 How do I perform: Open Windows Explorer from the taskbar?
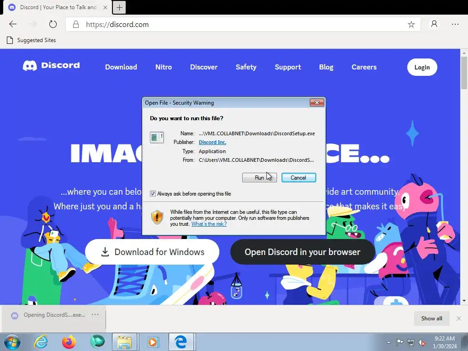124,342
